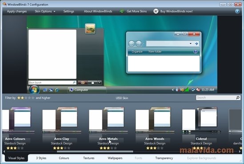Switch to the 3 Styles tab
Viewport: 244px width, 164px height.
41,158
